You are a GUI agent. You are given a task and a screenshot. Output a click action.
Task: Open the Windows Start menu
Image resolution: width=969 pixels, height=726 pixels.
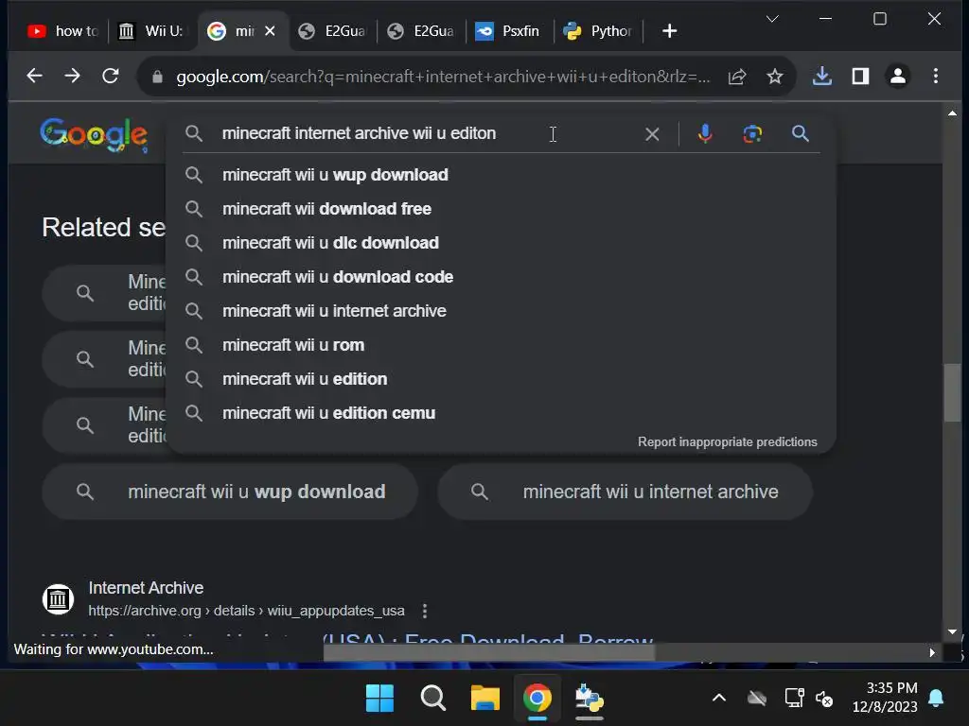(379, 699)
